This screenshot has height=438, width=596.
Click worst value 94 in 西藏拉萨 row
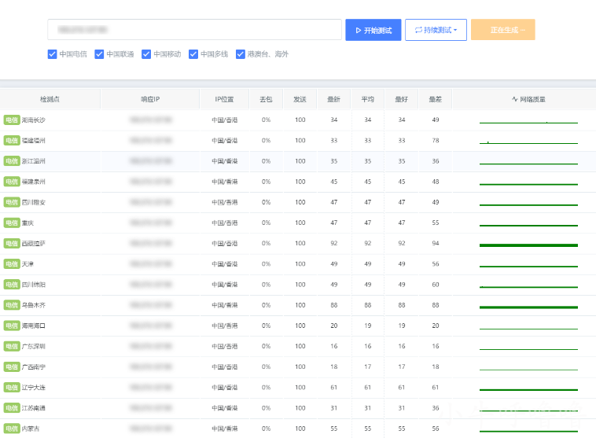[436, 243]
